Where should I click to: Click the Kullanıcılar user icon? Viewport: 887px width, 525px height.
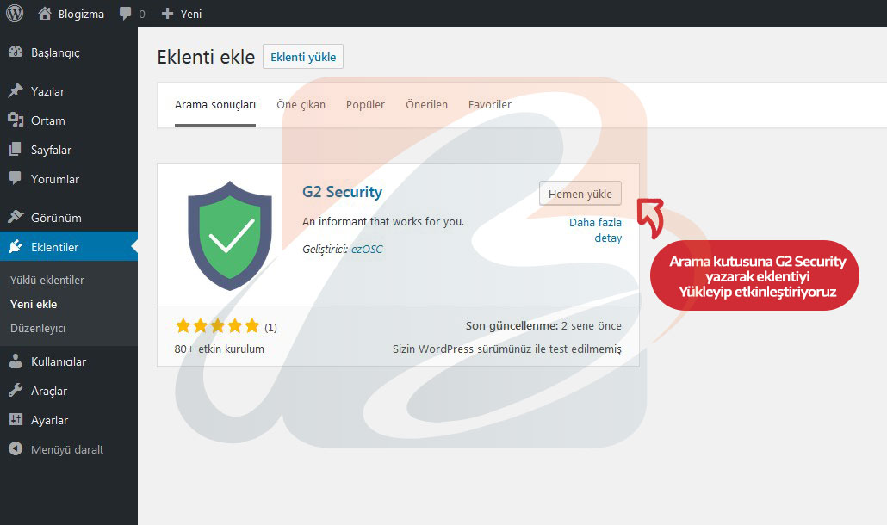pos(16,361)
